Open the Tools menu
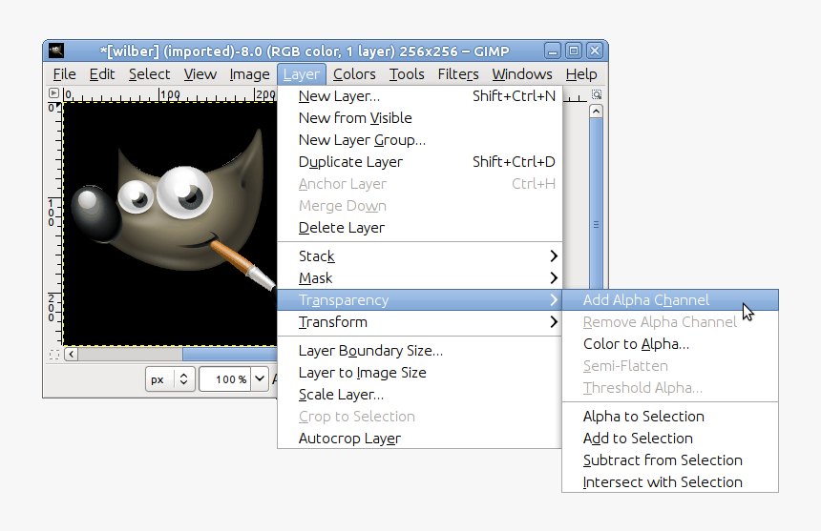Screen dimensions: 821x531 pyautogui.click(x=407, y=74)
